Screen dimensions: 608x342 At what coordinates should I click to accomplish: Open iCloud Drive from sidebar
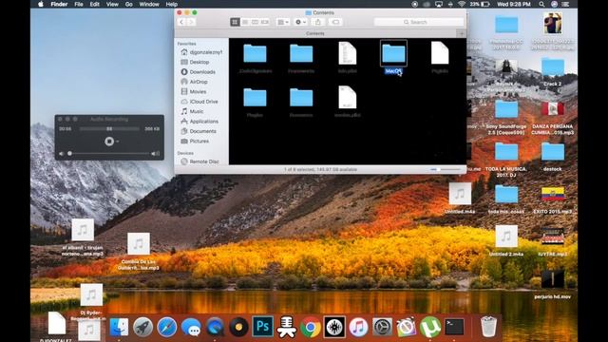pos(199,102)
